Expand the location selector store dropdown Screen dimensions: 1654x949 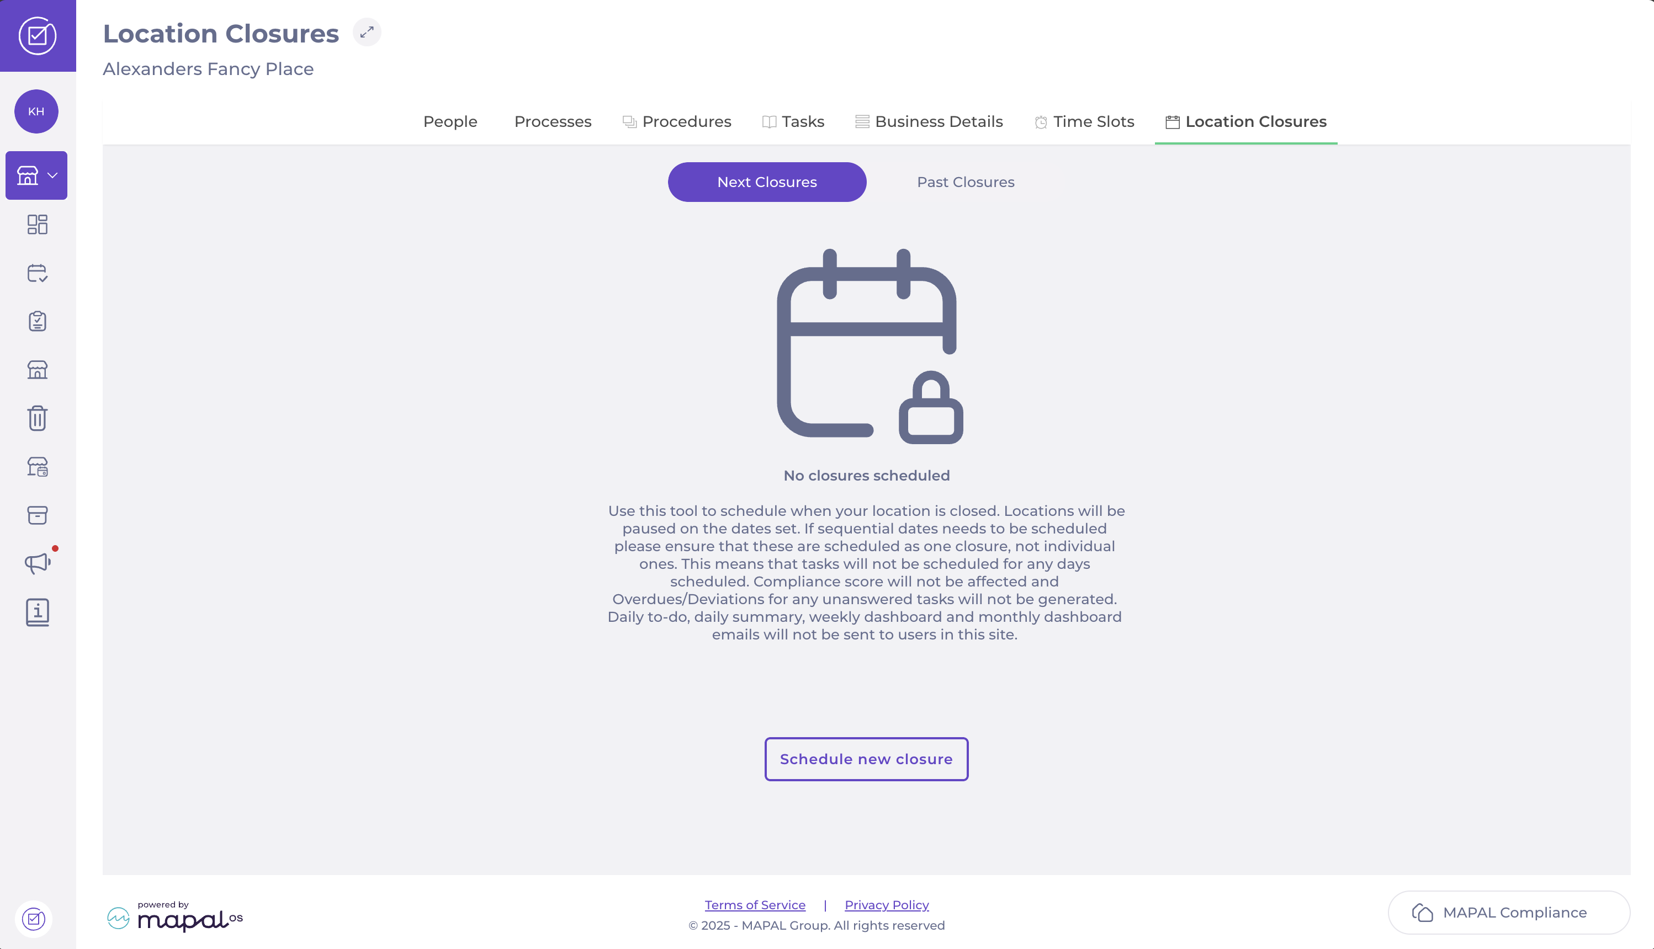pos(36,175)
